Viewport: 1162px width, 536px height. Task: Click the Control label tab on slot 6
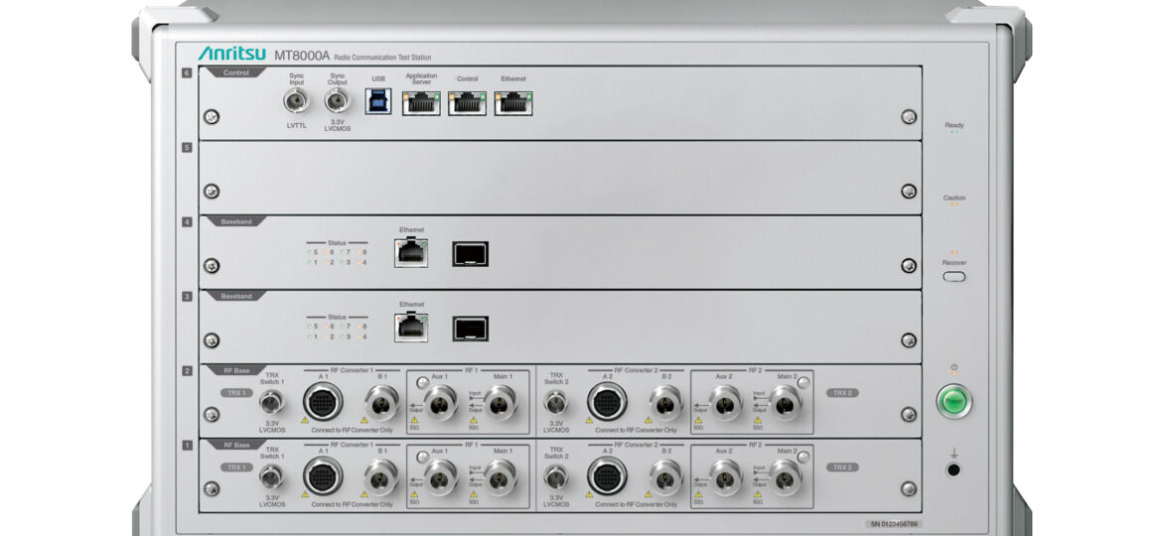coord(235,72)
